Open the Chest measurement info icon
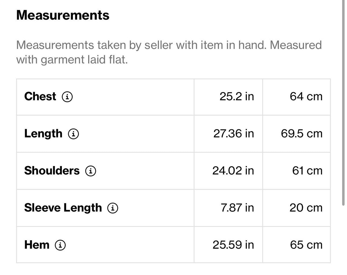347x275 pixels. point(67,97)
